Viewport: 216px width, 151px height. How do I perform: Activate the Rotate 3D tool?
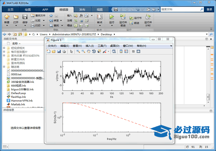[94, 51]
